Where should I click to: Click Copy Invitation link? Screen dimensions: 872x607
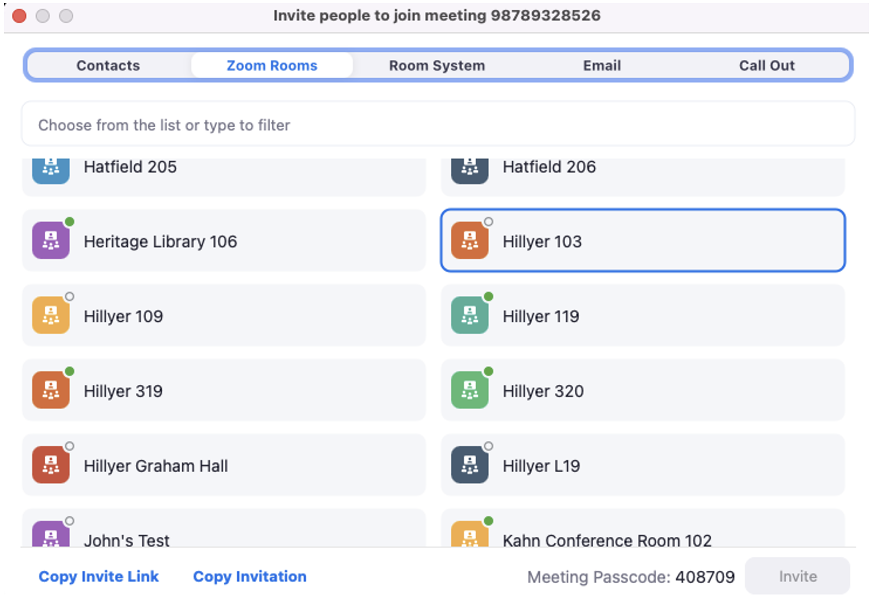250,576
